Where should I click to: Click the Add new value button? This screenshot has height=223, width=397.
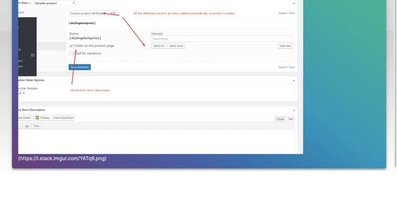click(285, 46)
